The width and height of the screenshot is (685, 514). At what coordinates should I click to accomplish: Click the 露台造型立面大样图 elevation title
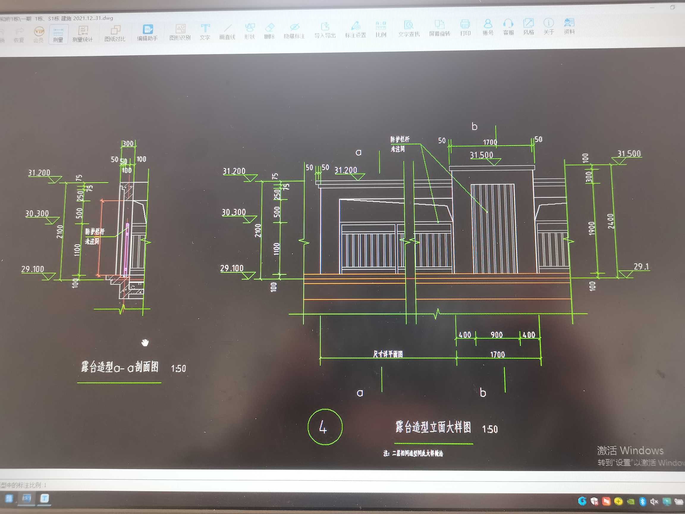click(x=433, y=427)
